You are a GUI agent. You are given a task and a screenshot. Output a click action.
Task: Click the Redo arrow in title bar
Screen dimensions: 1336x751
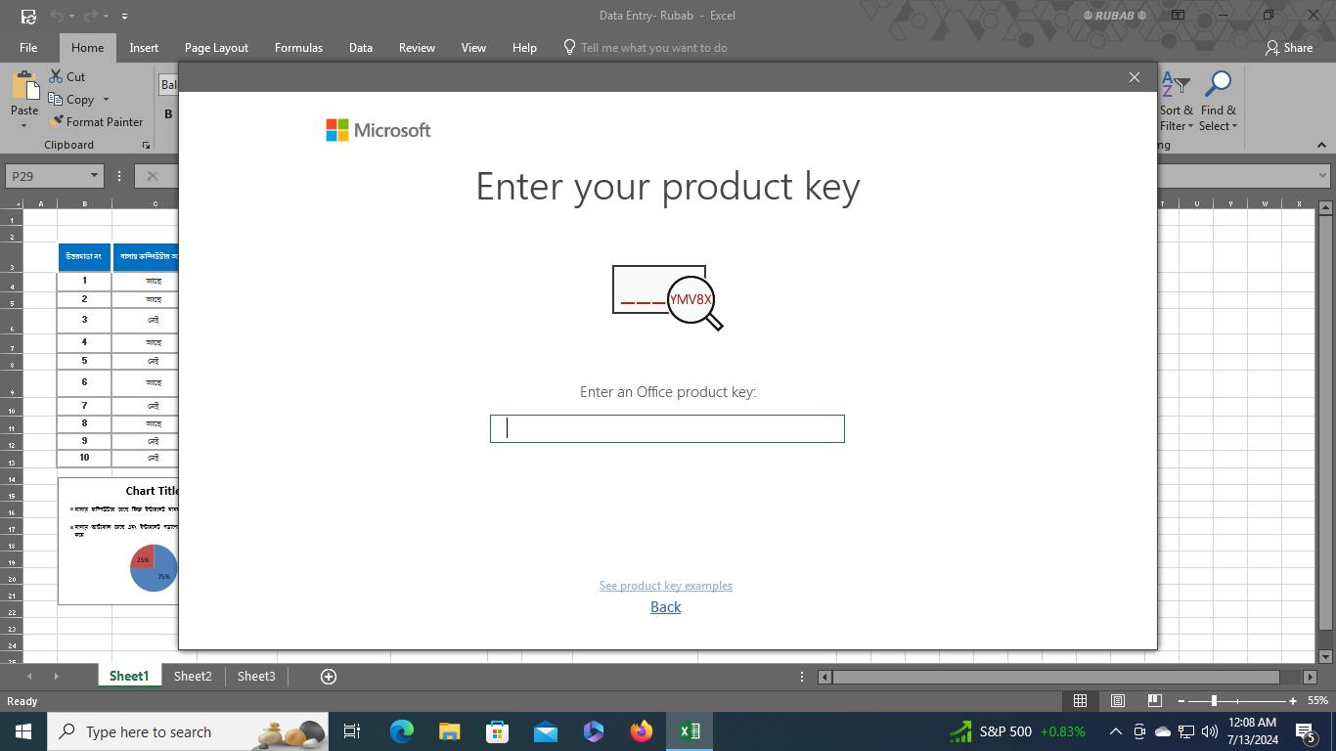(89, 16)
